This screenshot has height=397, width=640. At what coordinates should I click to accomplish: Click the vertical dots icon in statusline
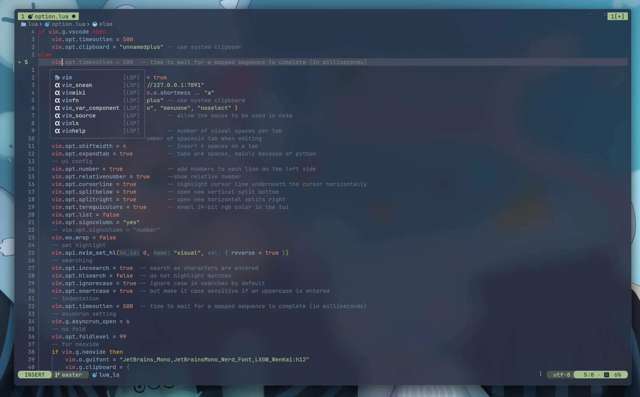(541, 374)
